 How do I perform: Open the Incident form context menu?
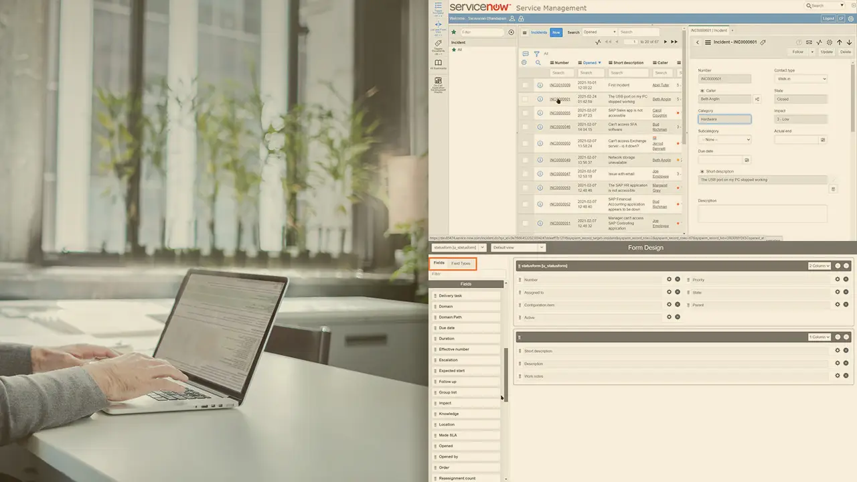[x=708, y=42]
